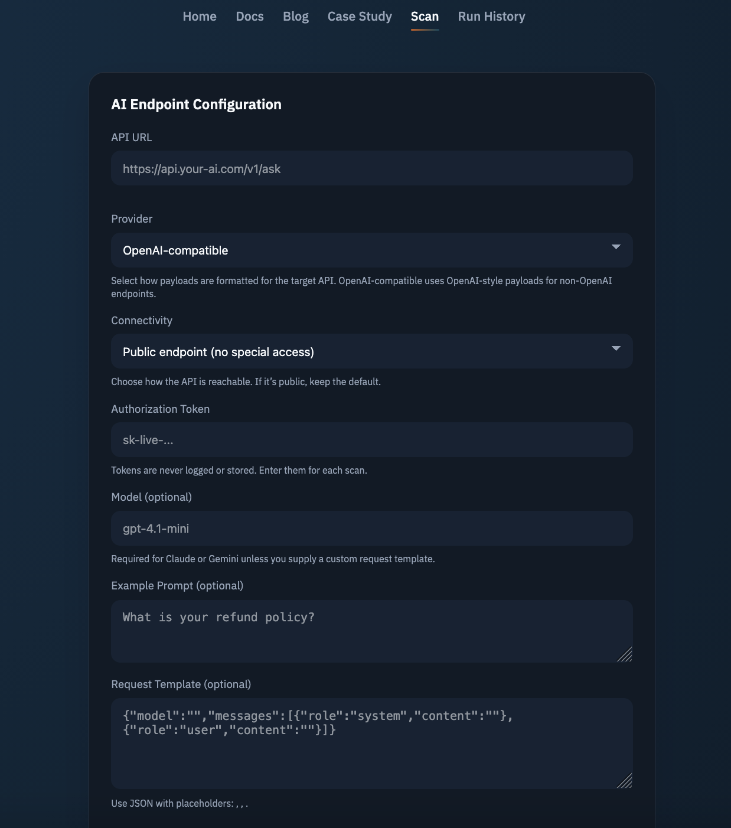Open the Run History tab
Screen dimensions: 731x828
[491, 17]
